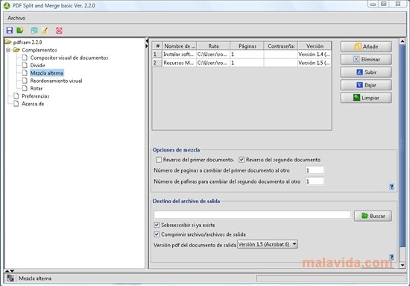The height and width of the screenshot is (286, 410).
Task: Click the page icon beside Compositor visual de documentos
Action: tap(25, 57)
